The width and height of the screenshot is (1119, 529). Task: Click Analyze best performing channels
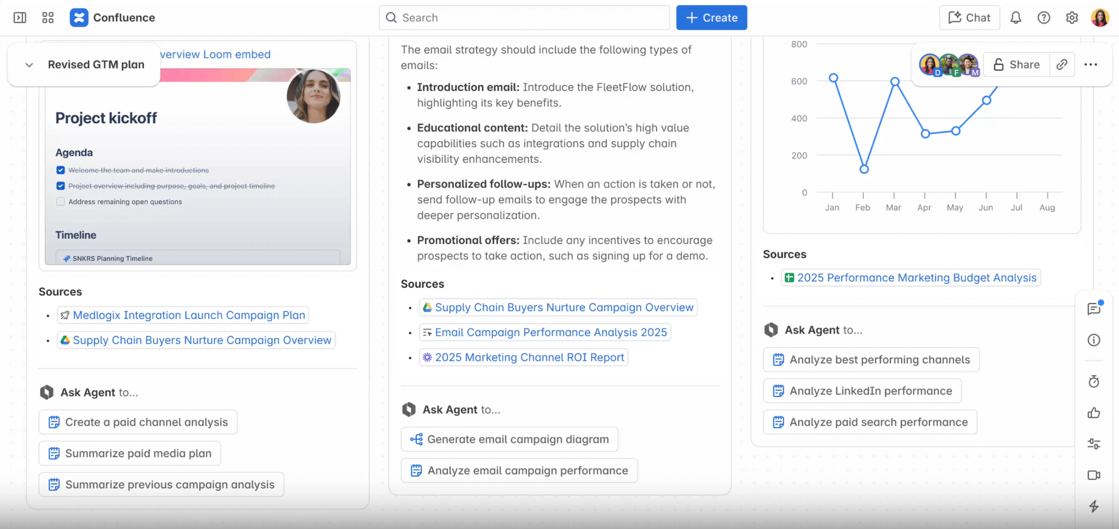871,360
